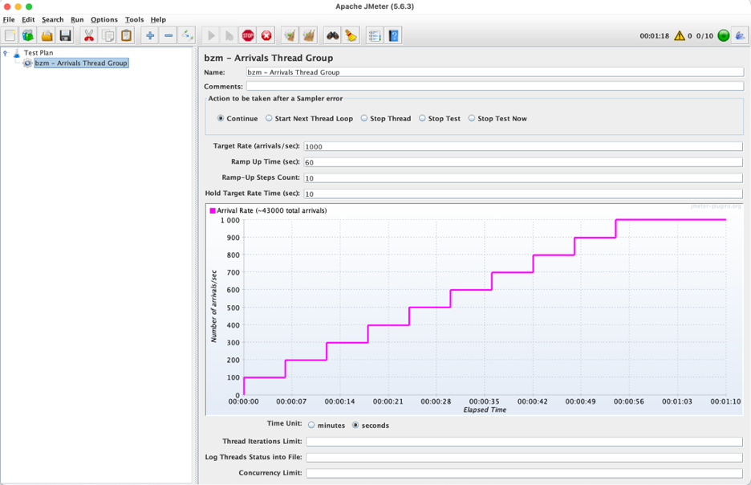Open the Templates icon in toolbar
Image resolution: width=751 pixels, height=485 pixels.
pos(28,35)
